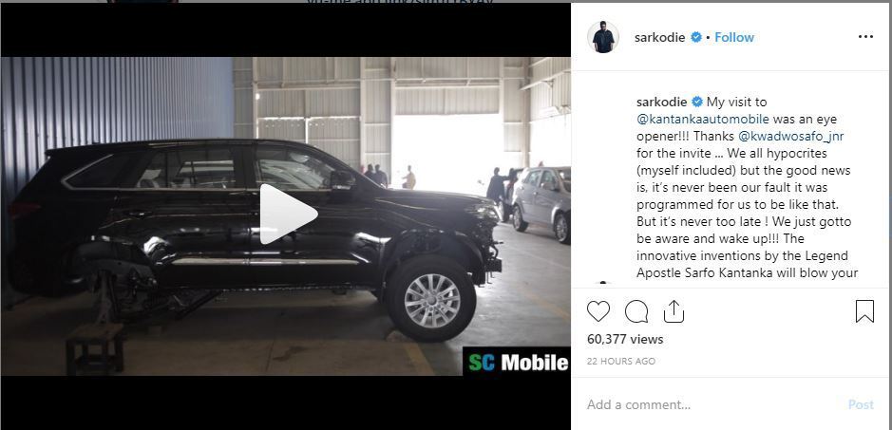Viewport: 892px width, 430px height.
Task: Open the three-dot more options menu
Action: [865, 37]
